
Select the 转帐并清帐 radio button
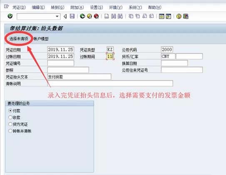pos(10,131)
